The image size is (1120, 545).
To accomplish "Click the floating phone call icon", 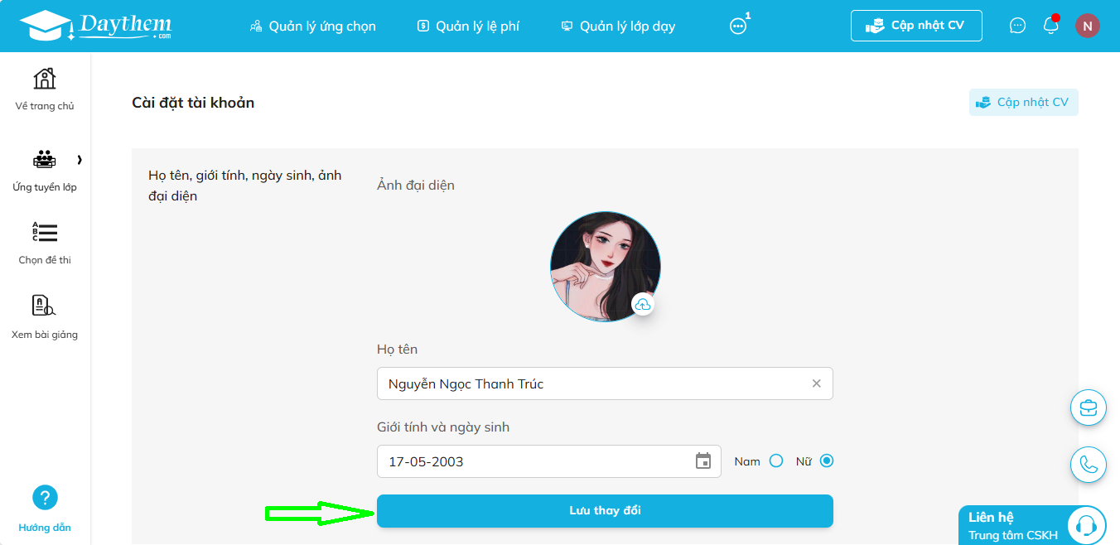I will click(x=1089, y=465).
